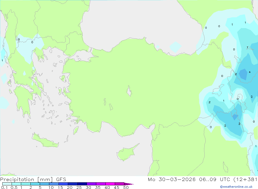Viewport: 258px width, 189px height.
Task: Click the '30' legend scale label
Action: pyautogui.click(x=88, y=187)
